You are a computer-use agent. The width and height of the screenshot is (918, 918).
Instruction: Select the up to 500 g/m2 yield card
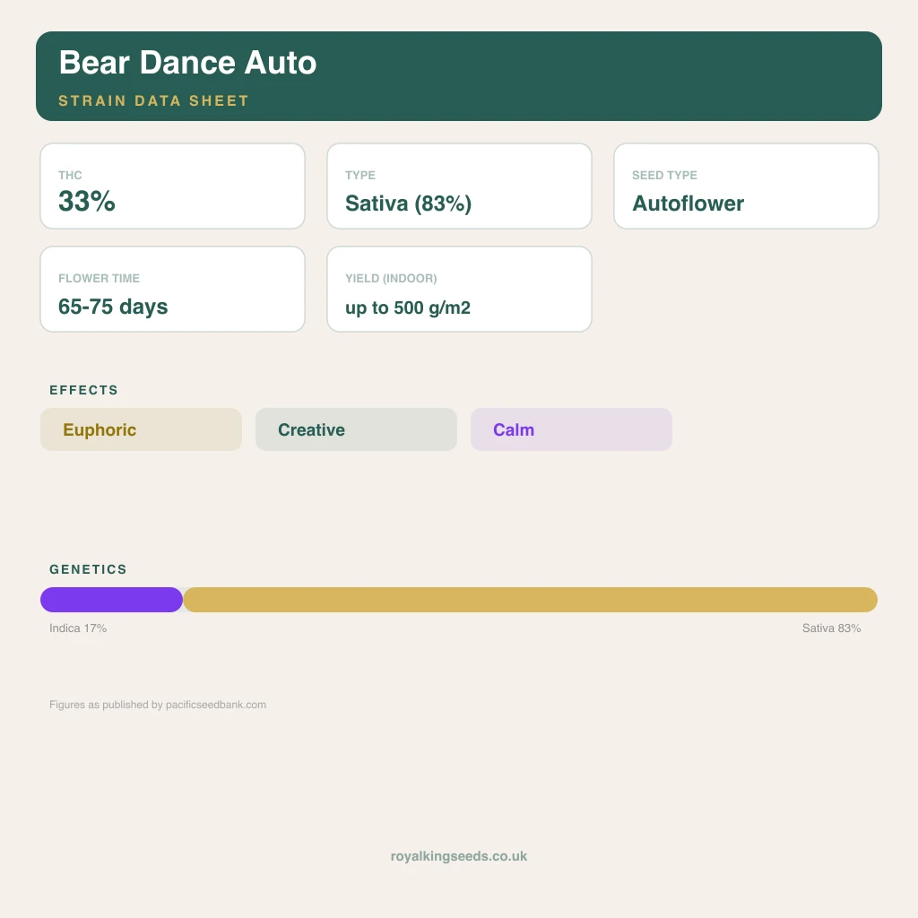click(x=459, y=290)
